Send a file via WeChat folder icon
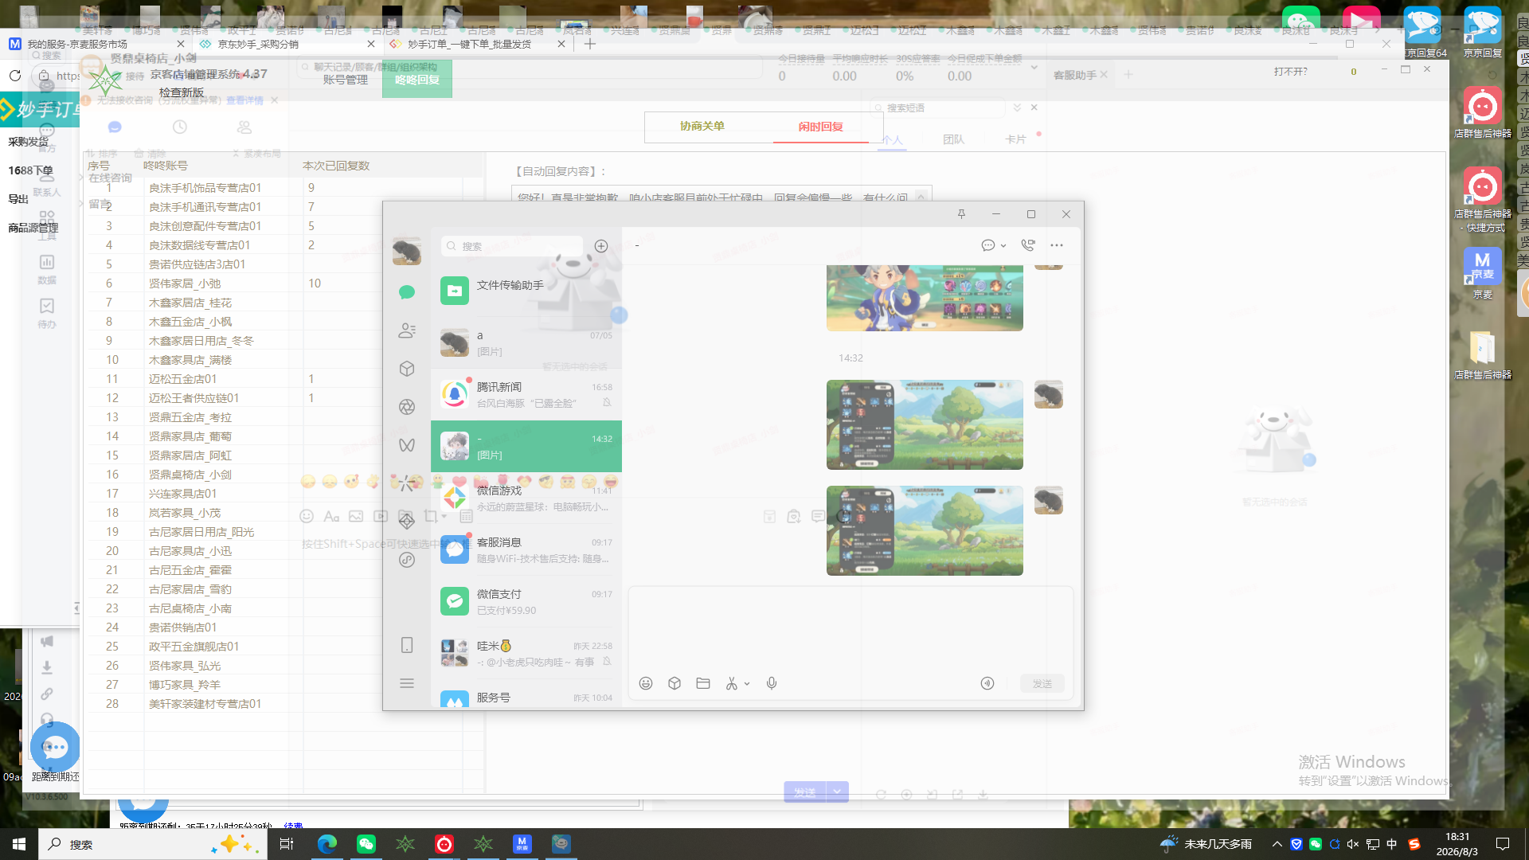The width and height of the screenshot is (1529, 860). pyautogui.click(x=703, y=683)
